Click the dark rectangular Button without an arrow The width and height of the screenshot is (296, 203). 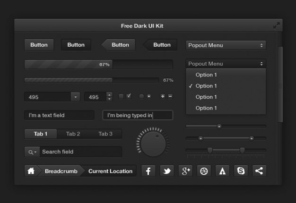point(76,45)
